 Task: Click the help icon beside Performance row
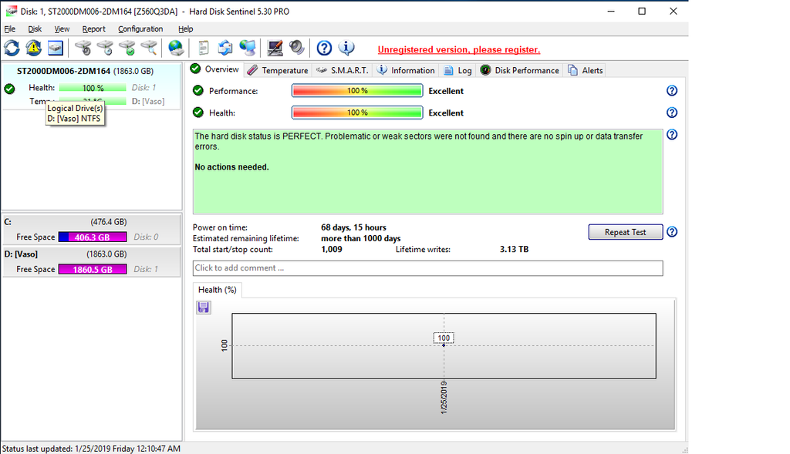672,91
